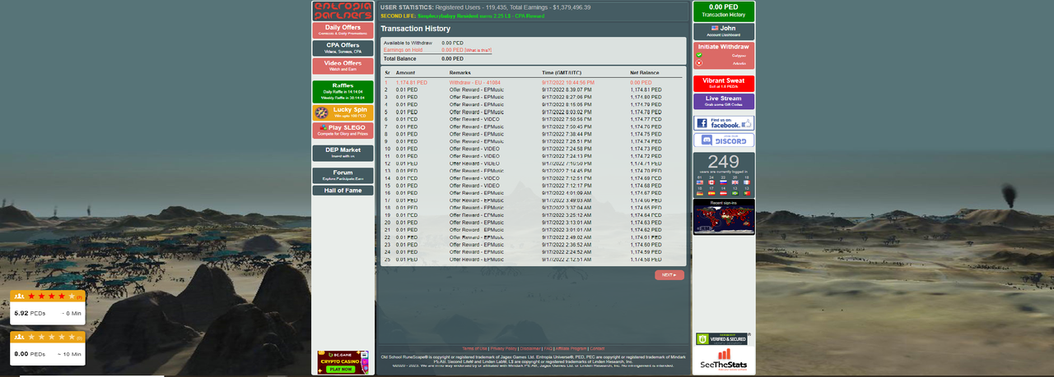Click timestamp 9/17/2022 8:39:07 PM
Screen dimensions: 1054x377
pos(567,90)
